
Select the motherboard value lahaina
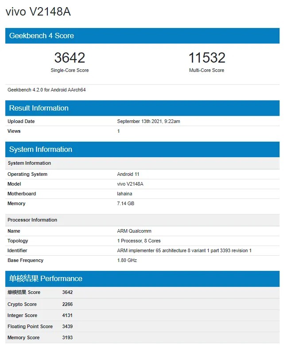pos(124,194)
